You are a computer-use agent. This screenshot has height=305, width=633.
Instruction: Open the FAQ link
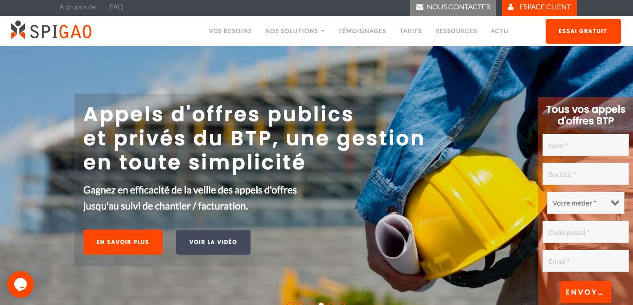116,7
